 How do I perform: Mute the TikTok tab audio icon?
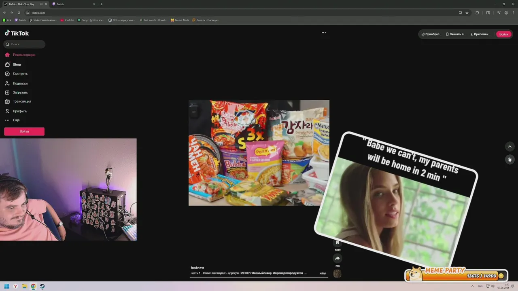point(41,4)
